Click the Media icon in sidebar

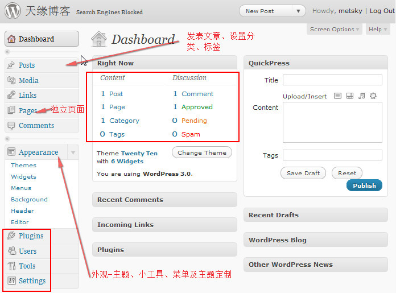tap(11, 80)
